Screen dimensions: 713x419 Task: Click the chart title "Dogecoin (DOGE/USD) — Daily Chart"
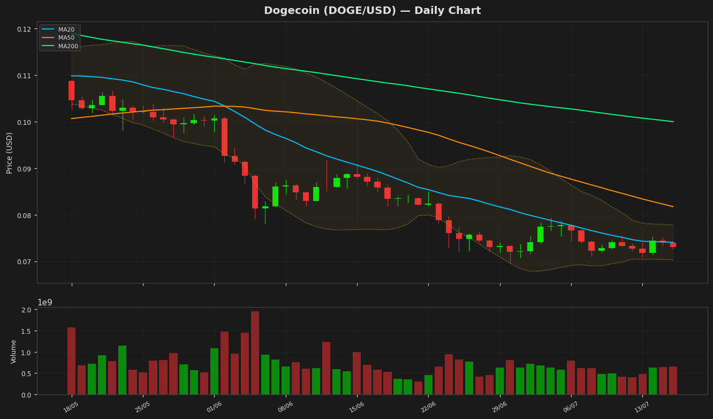click(372, 11)
